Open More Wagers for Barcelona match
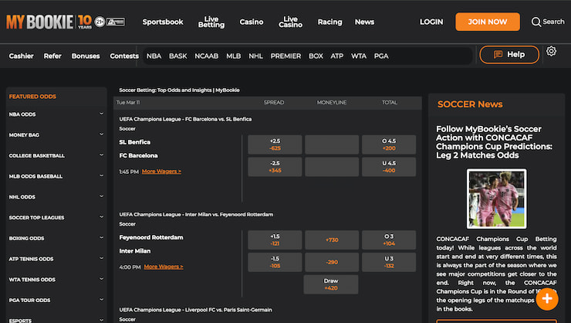The image size is (571, 323). pos(161,172)
